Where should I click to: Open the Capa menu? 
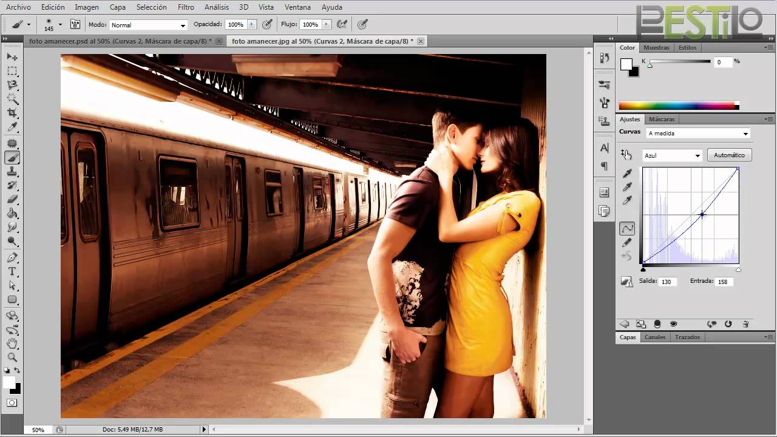point(118,7)
